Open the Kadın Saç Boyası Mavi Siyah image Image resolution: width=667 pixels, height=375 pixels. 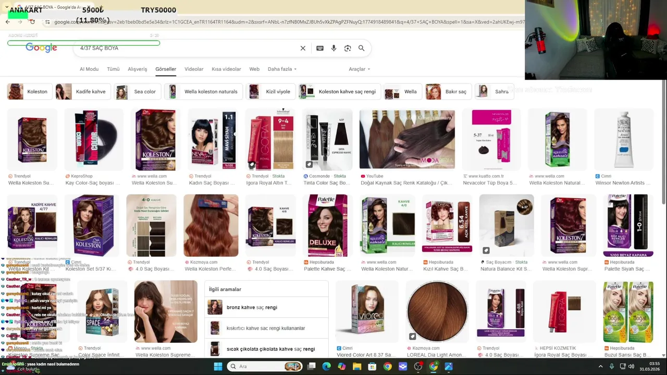point(211,140)
